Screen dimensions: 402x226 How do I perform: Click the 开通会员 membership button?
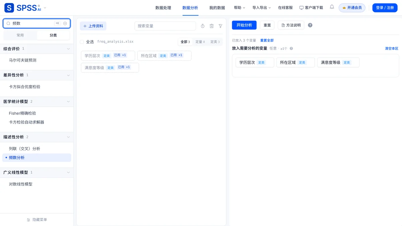click(352, 8)
